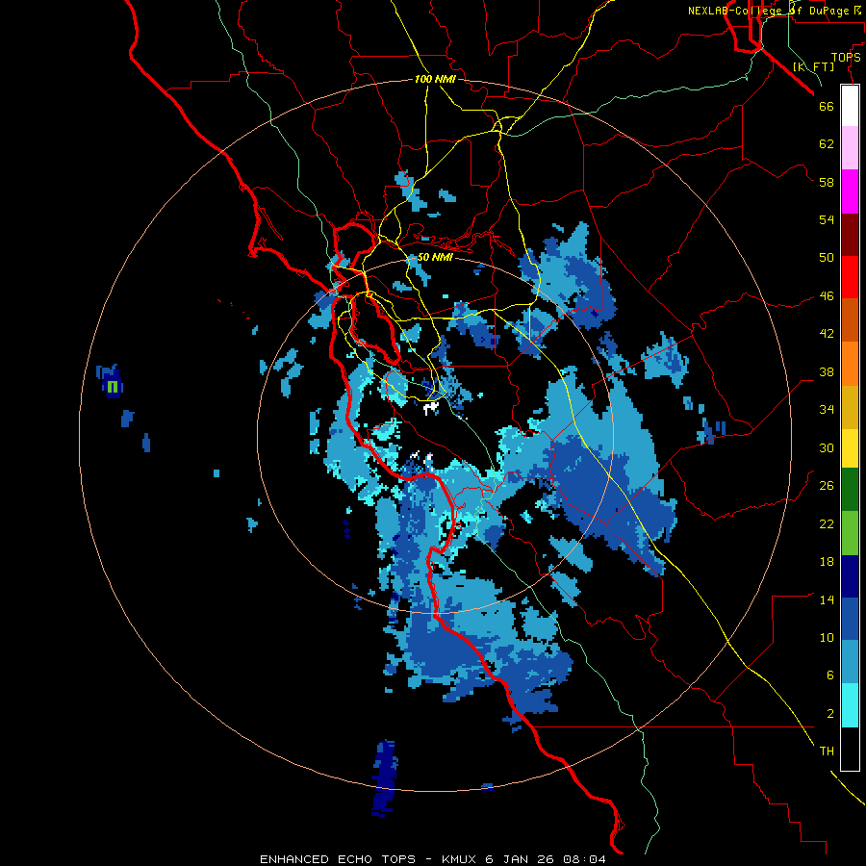Click the white 66 kft legend swatch
866x866 pixels.
point(850,106)
